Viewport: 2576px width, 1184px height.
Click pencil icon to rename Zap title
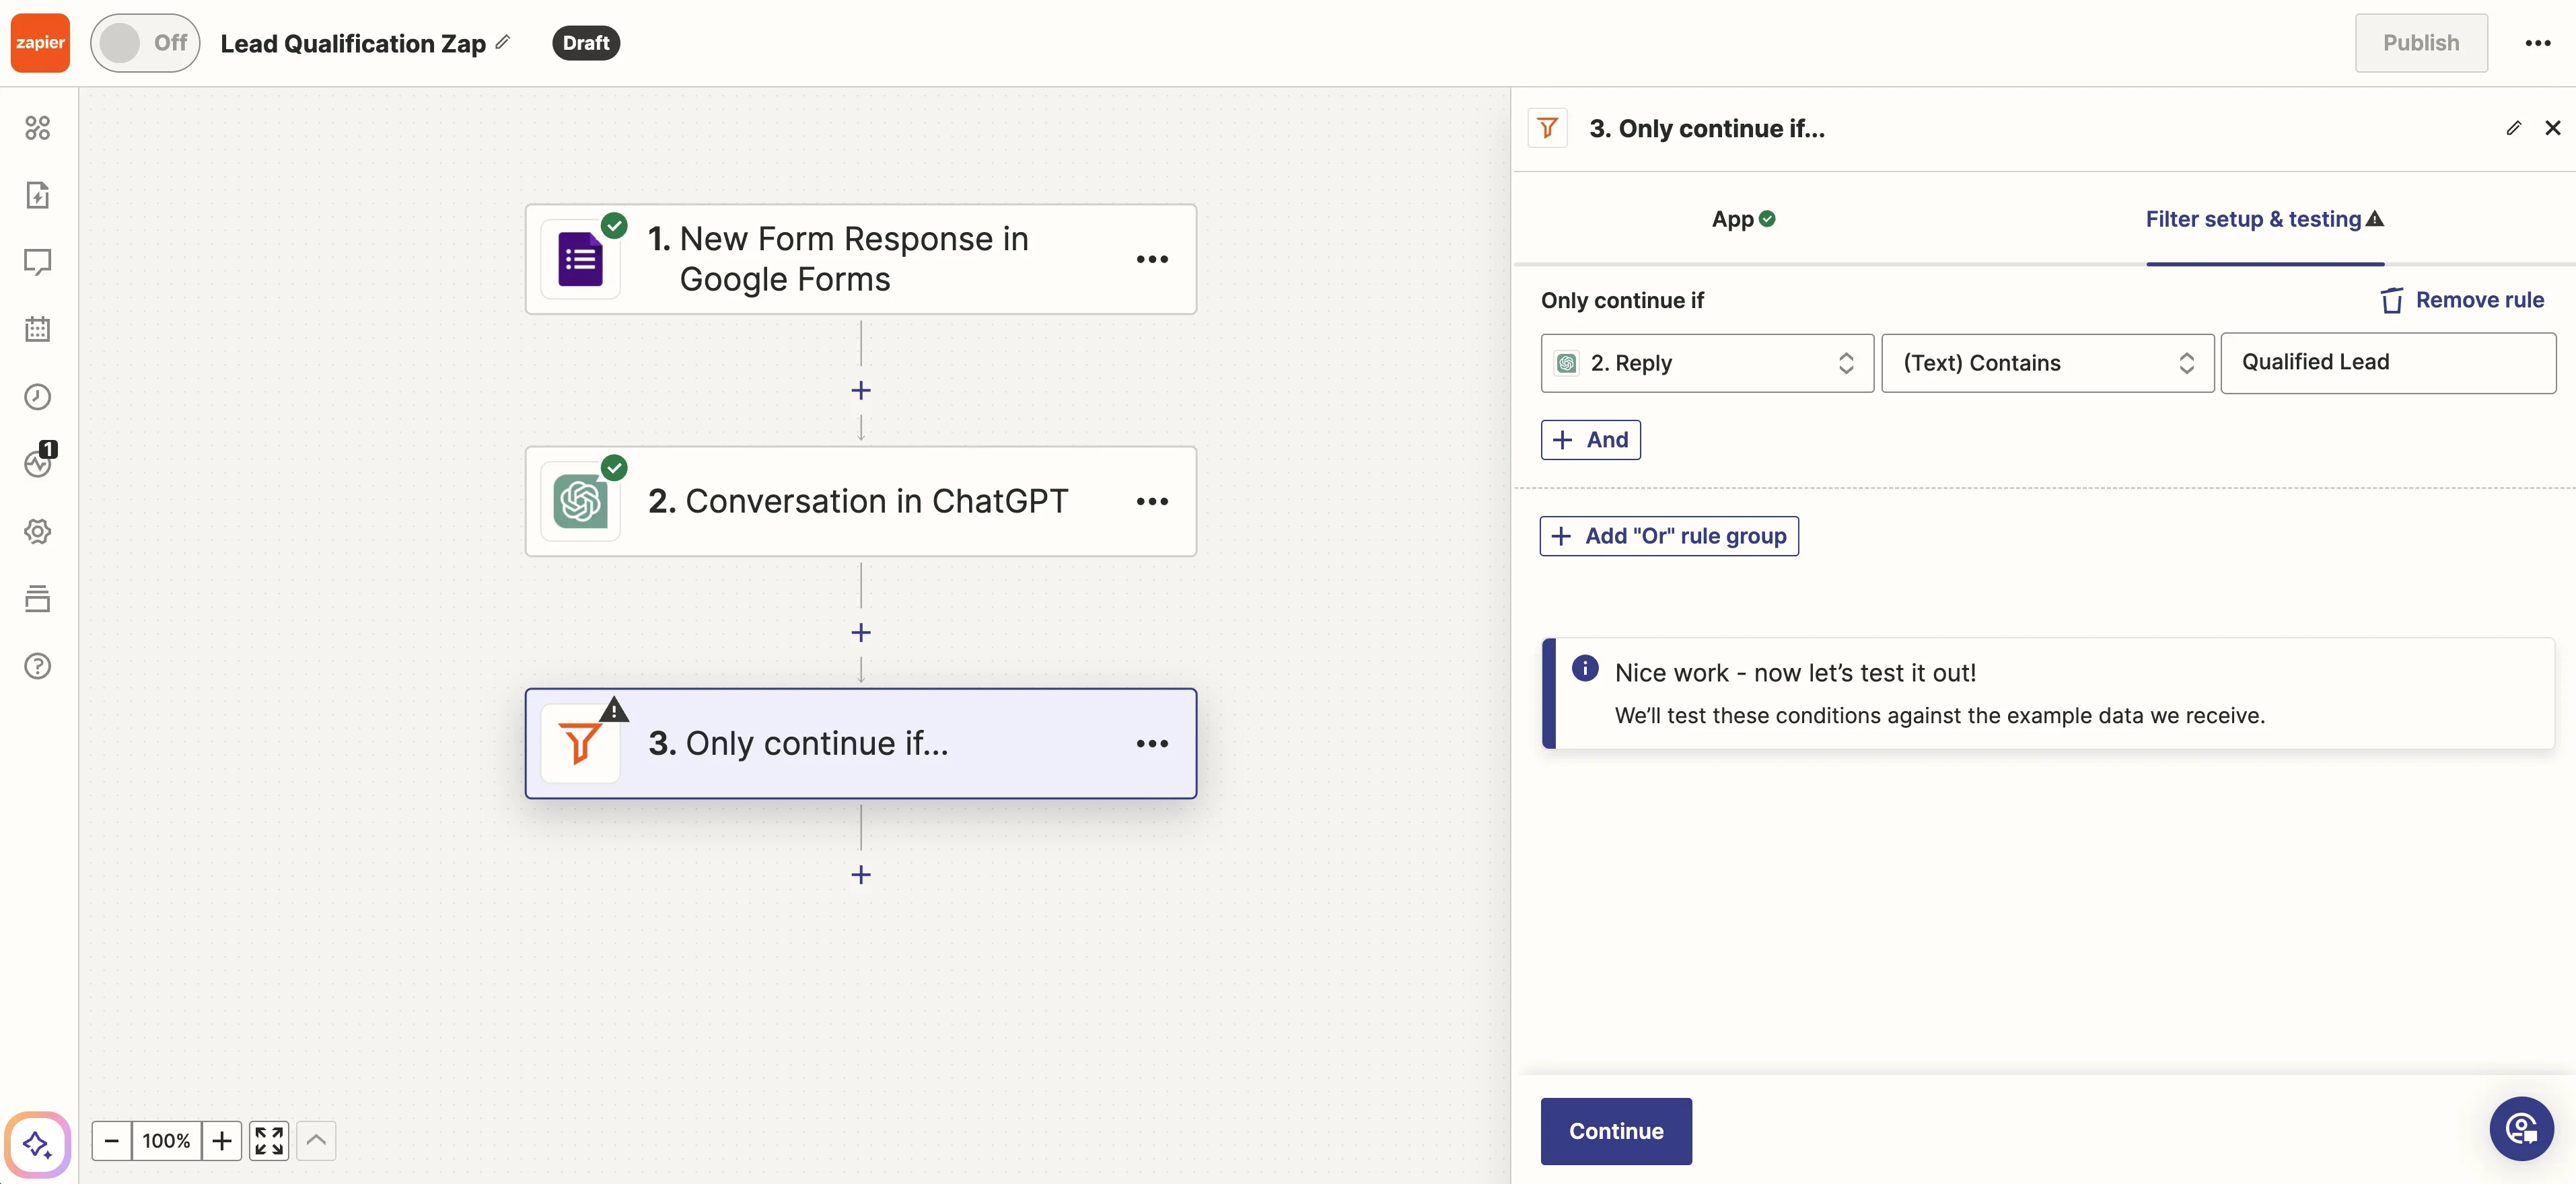click(503, 42)
